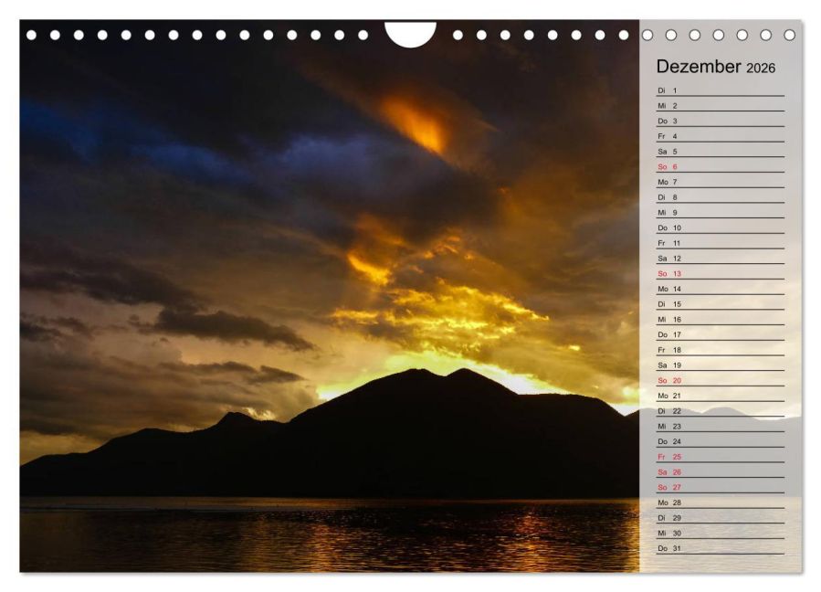The width and height of the screenshot is (821, 592).
Task: Select the date row Di 29
Action: pyautogui.click(x=721, y=518)
